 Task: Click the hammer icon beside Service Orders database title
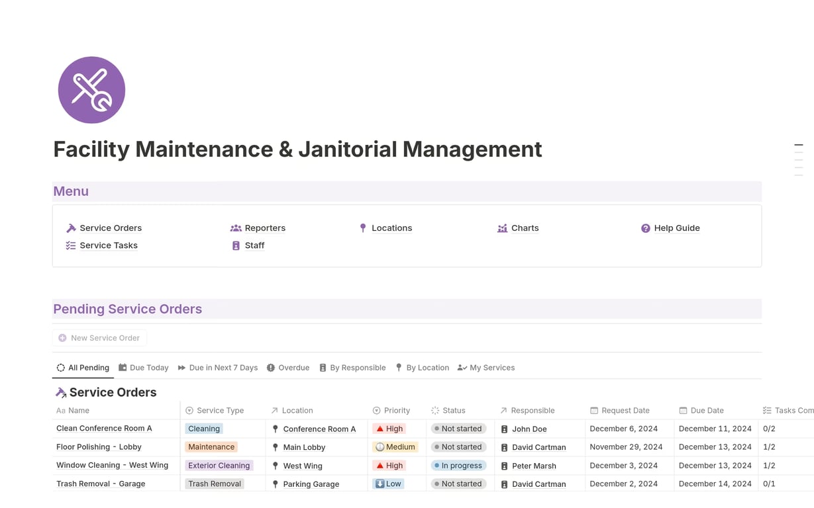(61, 393)
